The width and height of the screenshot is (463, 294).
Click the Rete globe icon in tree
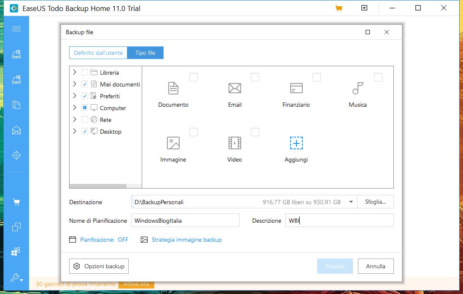click(x=94, y=119)
